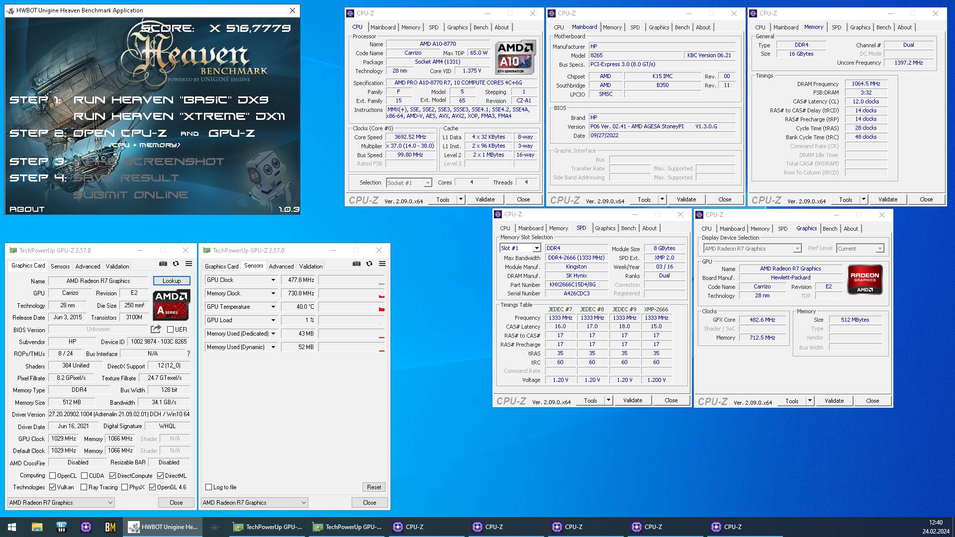Open File Explorer from taskbar
Viewport: 955px width, 537px height.
pos(37,527)
